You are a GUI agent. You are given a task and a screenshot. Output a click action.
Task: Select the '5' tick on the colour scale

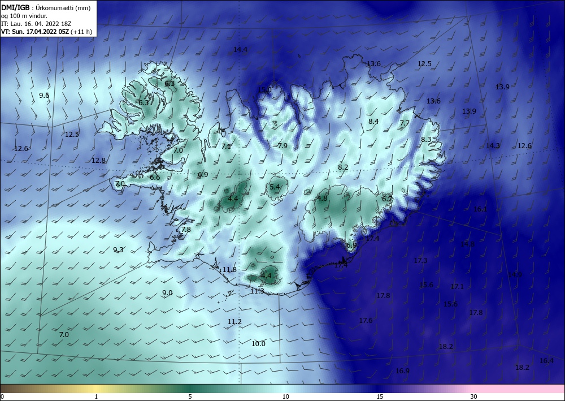point(190,397)
